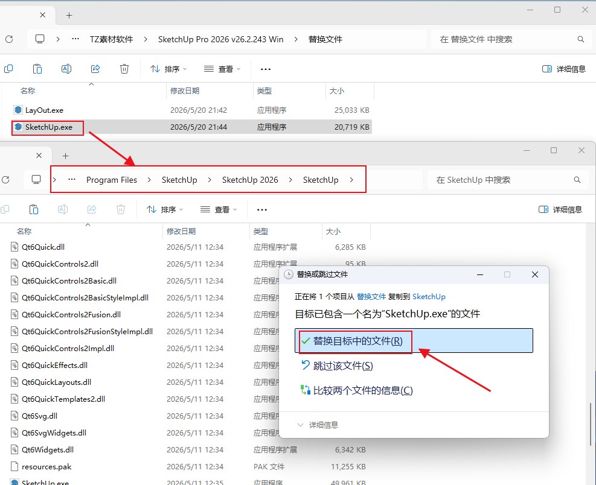Choose 比较两个文件的信息(C) option
The height and width of the screenshot is (485, 596).
tap(356, 390)
